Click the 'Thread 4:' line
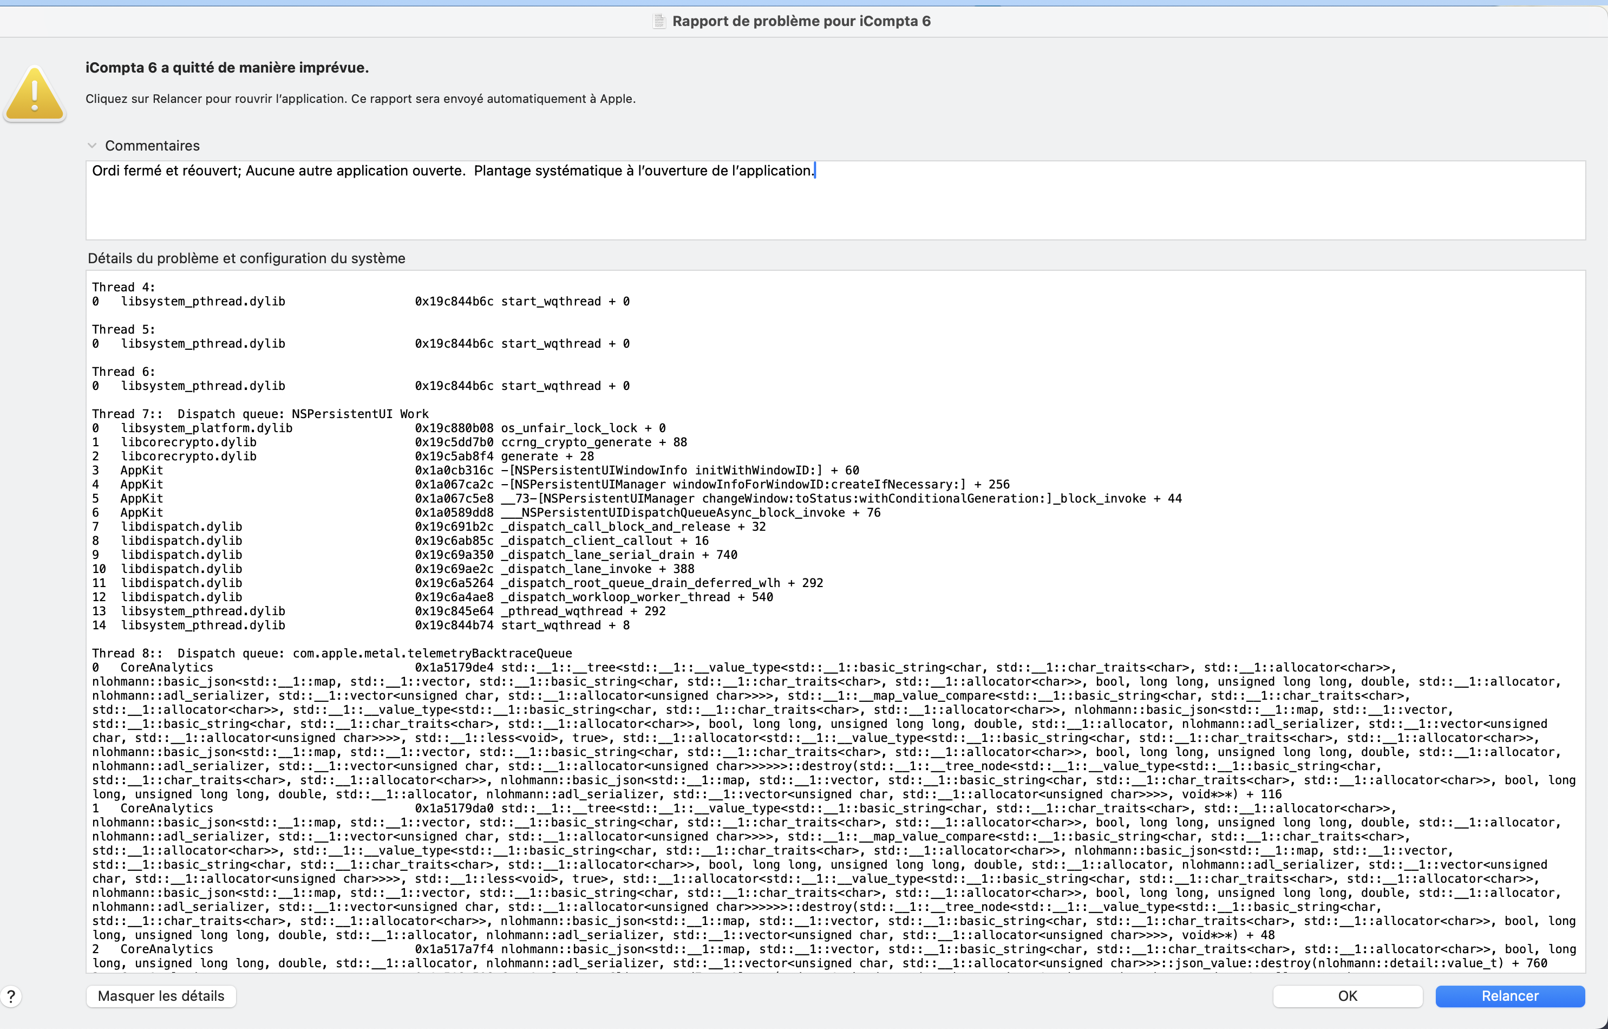The width and height of the screenshot is (1608, 1029). click(123, 288)
